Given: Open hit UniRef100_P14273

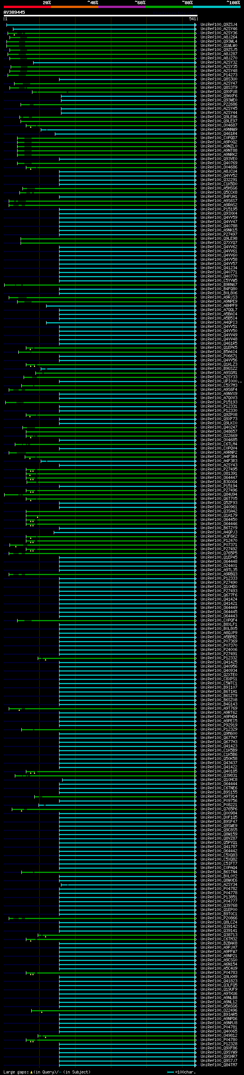Looking at the screenshot, I should click(x=218, y=75).
